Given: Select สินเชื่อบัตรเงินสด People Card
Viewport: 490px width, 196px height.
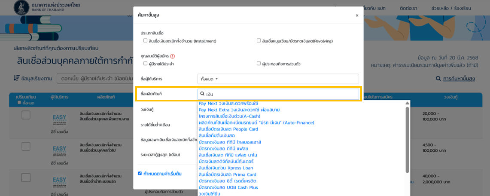Looking at the screenshot, I should click(228, 129).
